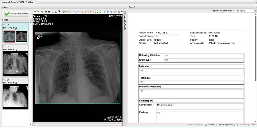
Task: Select the second L level preset with green arrow
Action: (x=56, y=12)
